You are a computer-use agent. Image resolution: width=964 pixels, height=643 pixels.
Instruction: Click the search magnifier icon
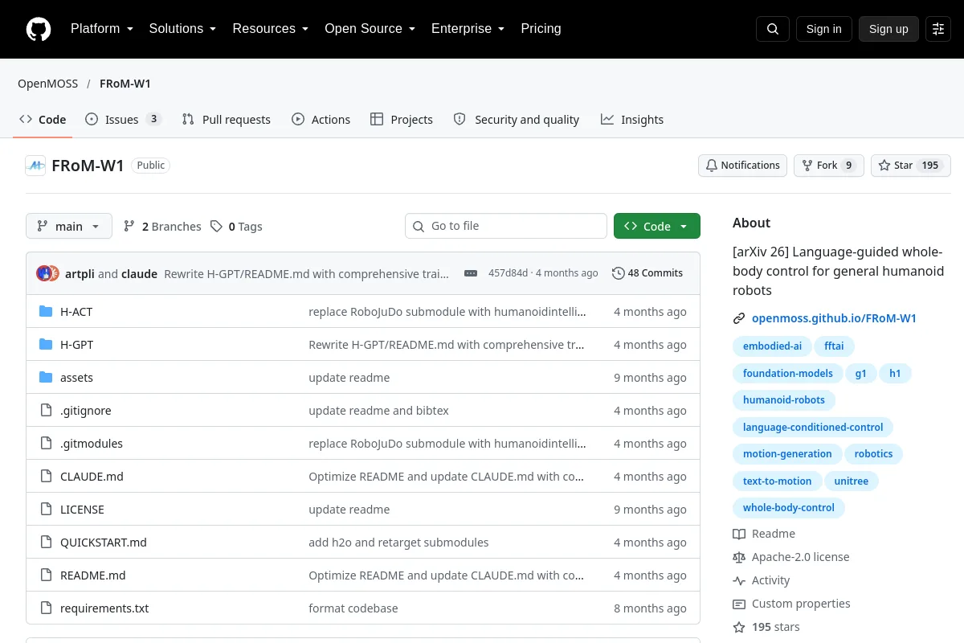click(x=773, y=29)
